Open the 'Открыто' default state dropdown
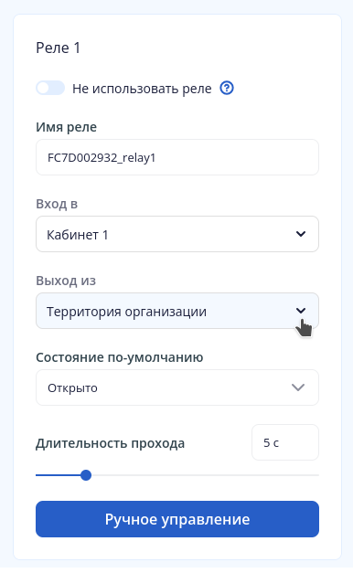 [177, 387]
